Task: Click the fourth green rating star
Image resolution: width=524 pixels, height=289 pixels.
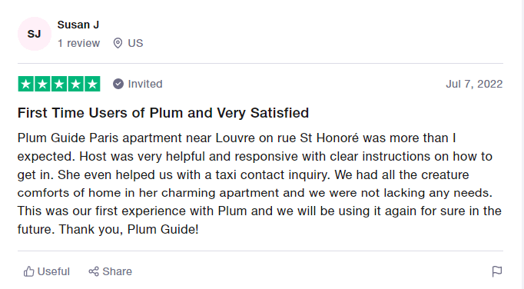Action: tap(75, 84)
